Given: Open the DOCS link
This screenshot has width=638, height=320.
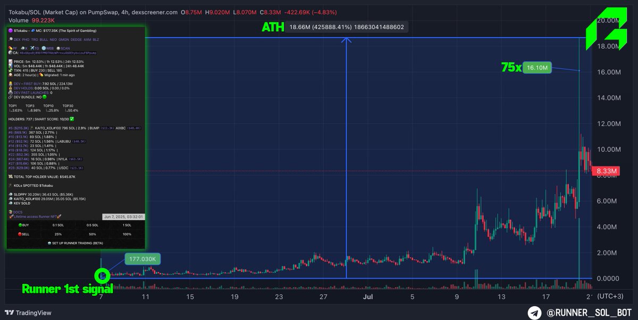Looking at the screenshot, I should tap(17, 212).
